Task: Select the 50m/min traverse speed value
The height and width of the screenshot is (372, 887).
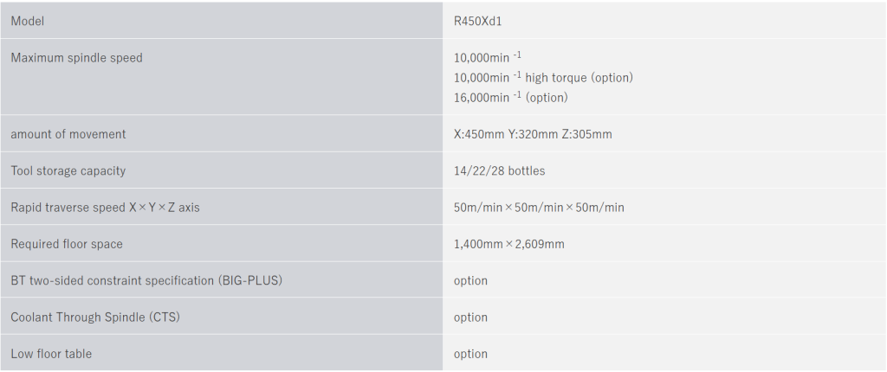Action: [x=539, y=208]
